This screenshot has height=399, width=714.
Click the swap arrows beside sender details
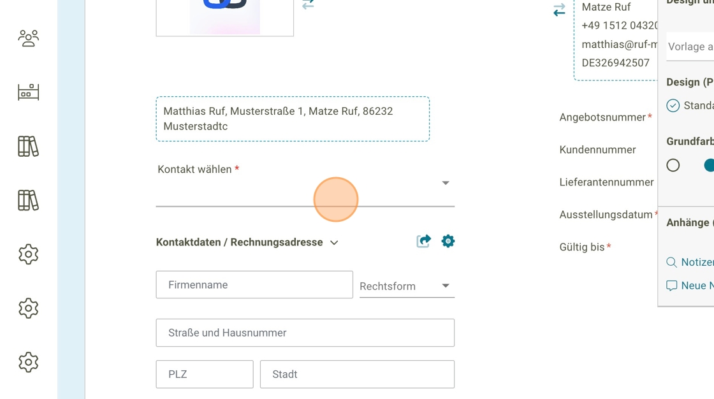click(x=559, y=10)
